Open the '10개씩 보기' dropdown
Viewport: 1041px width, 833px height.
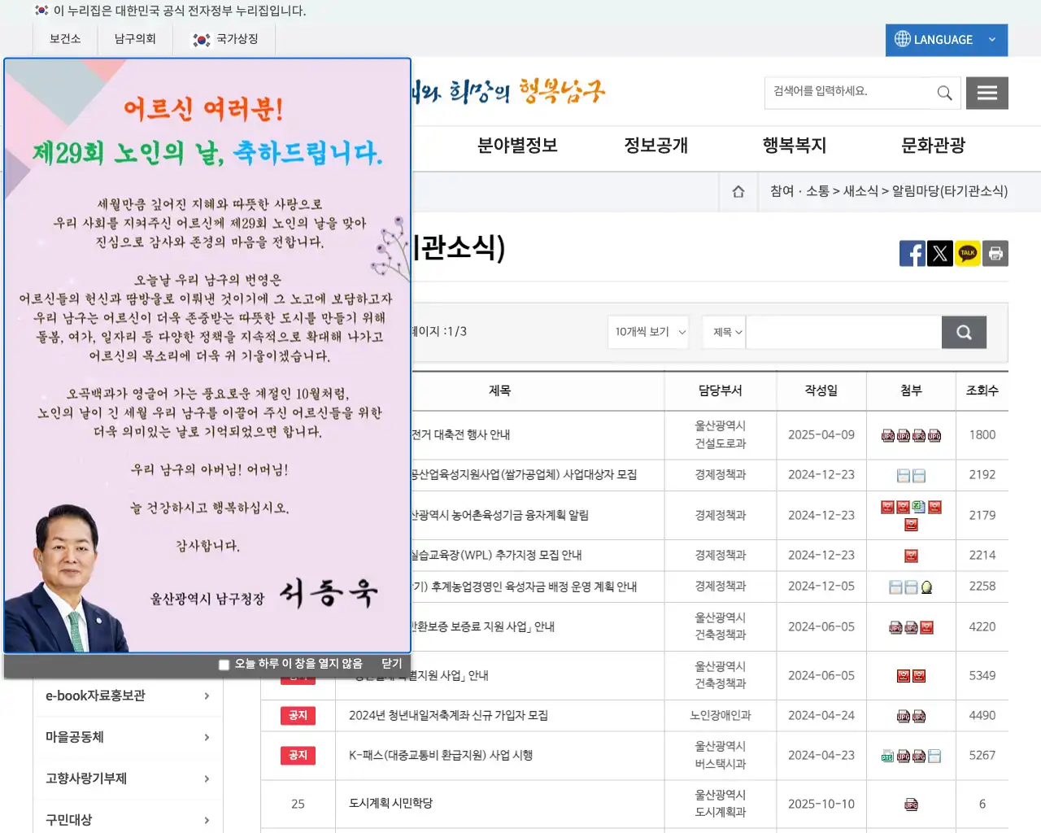(x=648, y=332)
